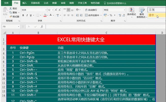This screenshot has width=166, height=102.
Task: Toggle left horizontal alignment
Action: point(65,15)
